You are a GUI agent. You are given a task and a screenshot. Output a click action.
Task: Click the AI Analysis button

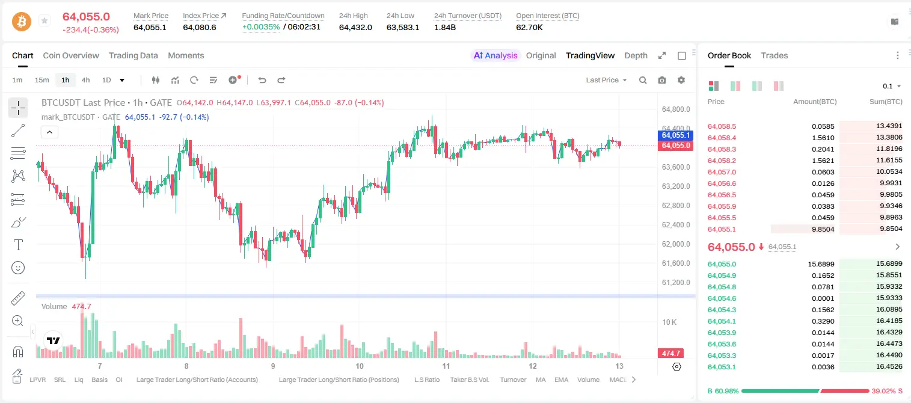pos(495,55)
